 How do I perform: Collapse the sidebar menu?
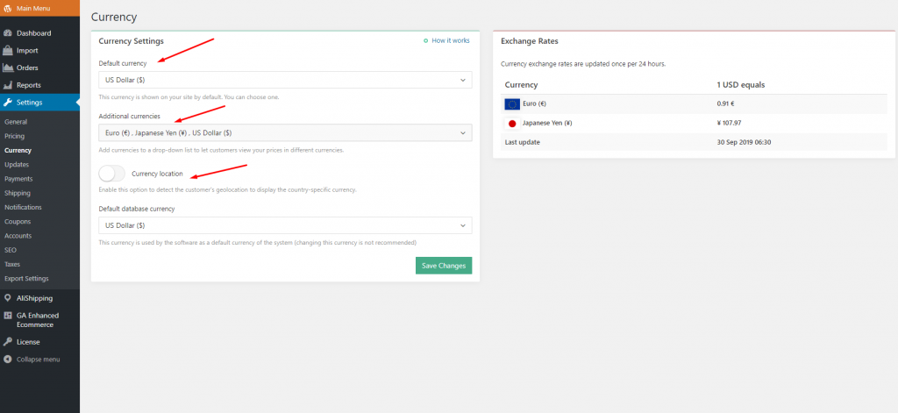32,360
